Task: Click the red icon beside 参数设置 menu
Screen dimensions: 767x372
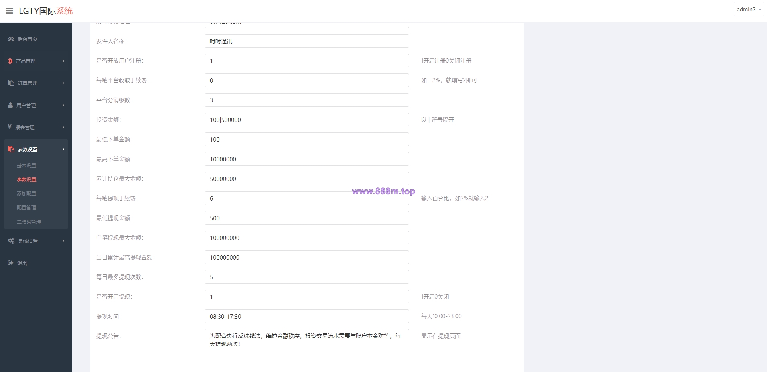Action: pos(11,149)
